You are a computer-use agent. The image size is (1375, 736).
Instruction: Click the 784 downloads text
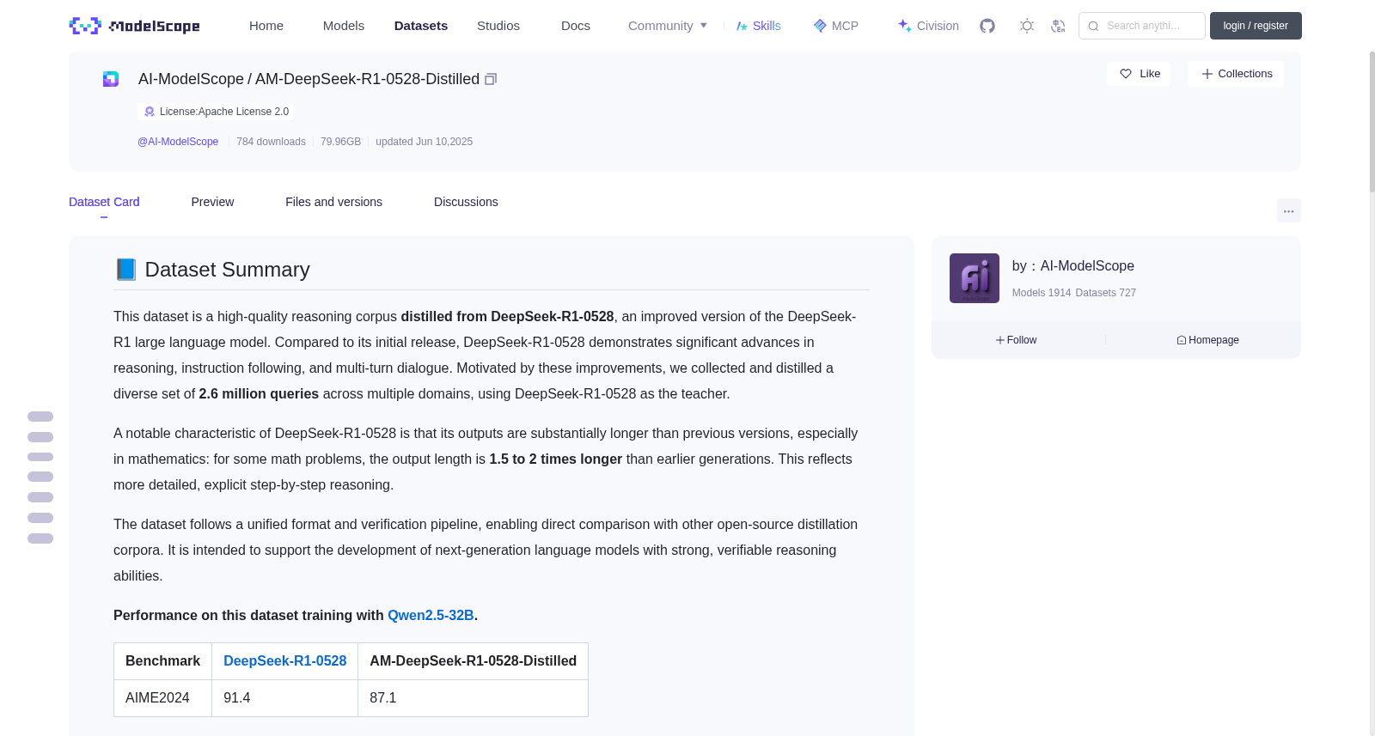click(271, 142)
